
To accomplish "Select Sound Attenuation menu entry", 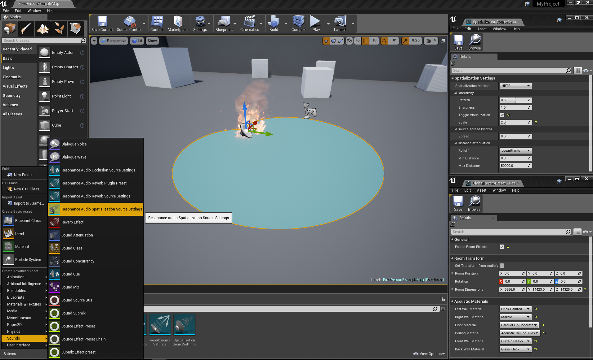I will 96,235.
